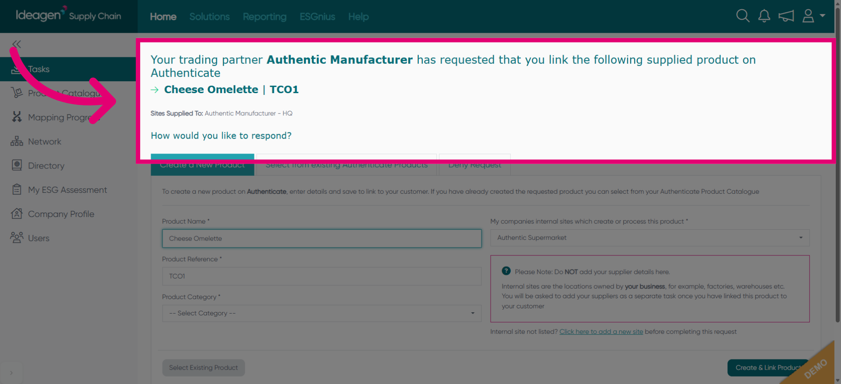This screenshot has width=841, height=384.
Task: Open the search magnifier icon
Action: [x=743, y=16]
